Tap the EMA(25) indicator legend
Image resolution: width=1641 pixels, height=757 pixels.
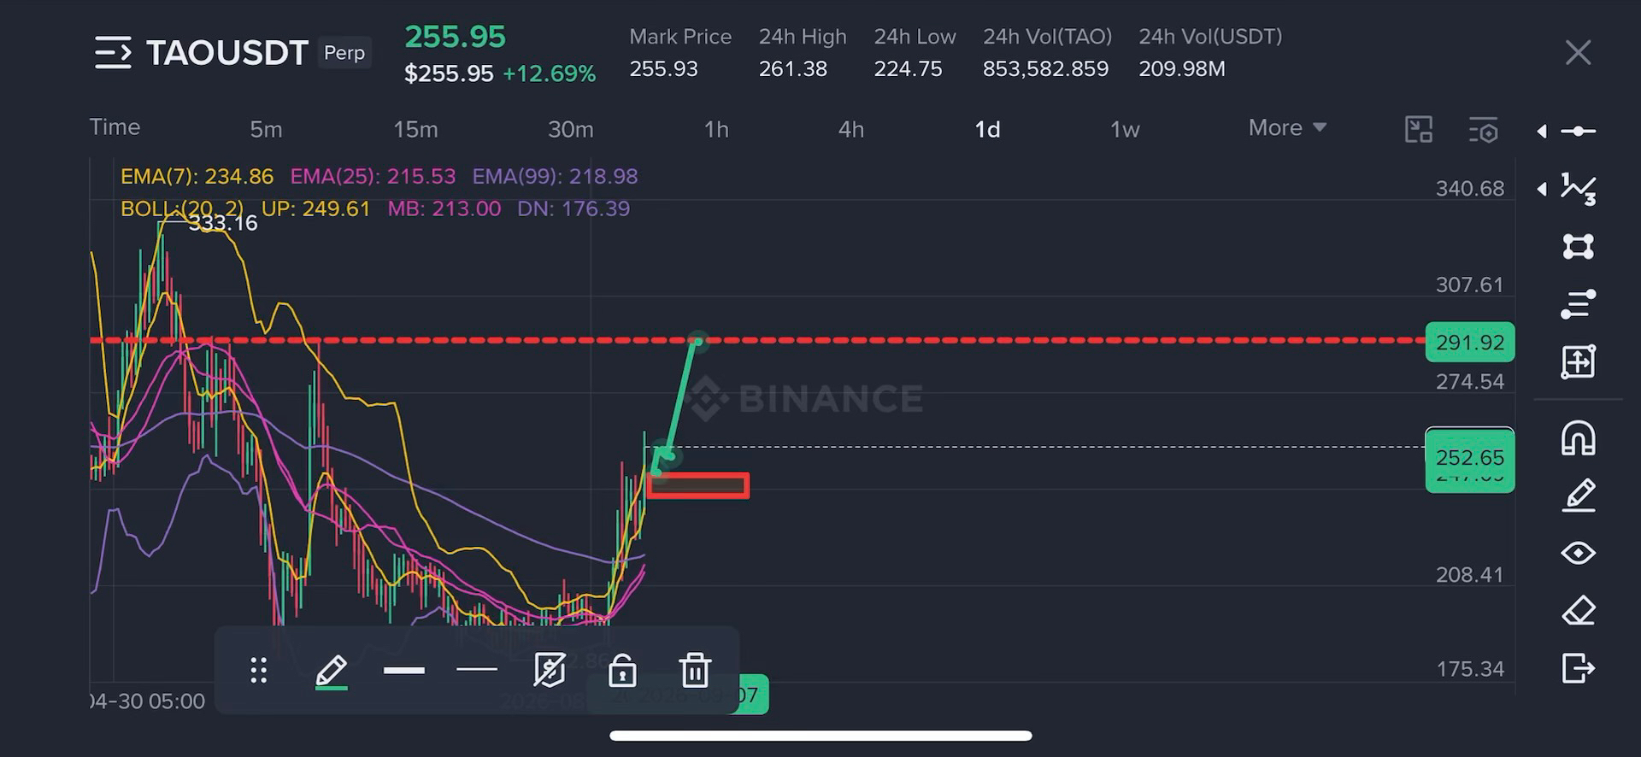pyautogui.click(x=373, y=177)
